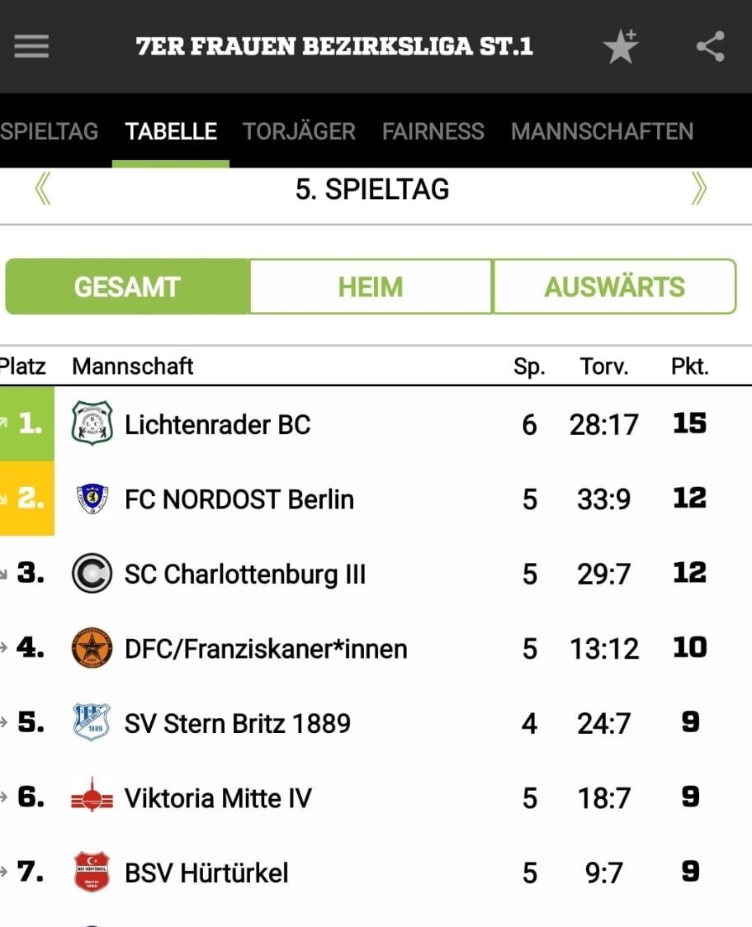Switch to the MANNSCHAFTEN tab
This screenshot has width=752, height=927.
point(602,131)
